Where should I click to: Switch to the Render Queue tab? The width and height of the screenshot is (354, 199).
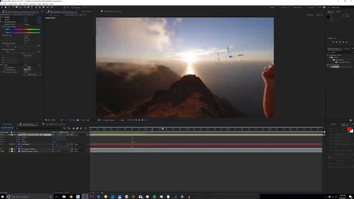tap(8, 124)
